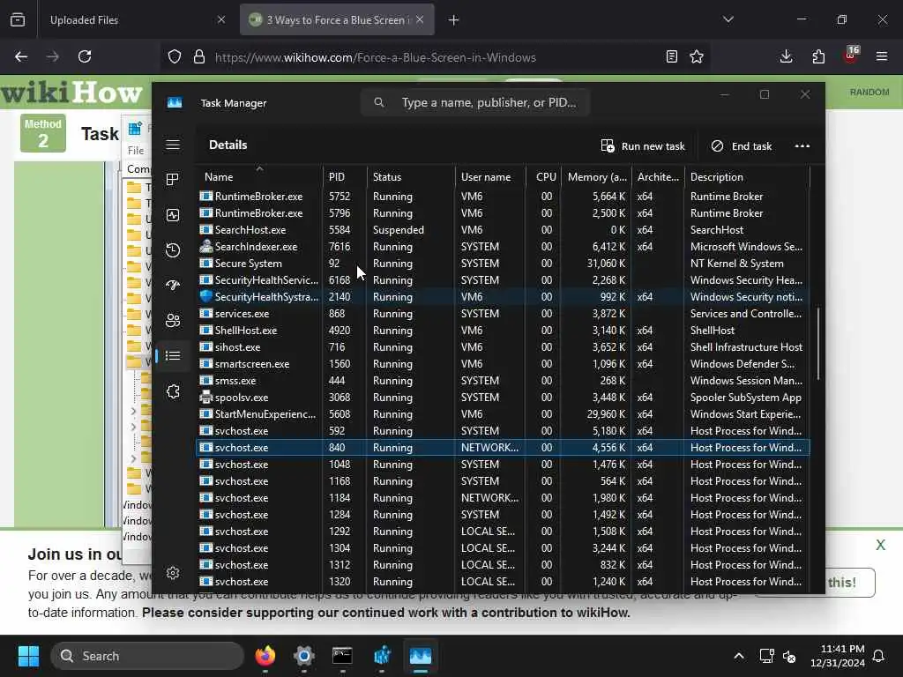903x677 pixels.
Task: Toggle reader view icon in address bar
Action: 671,56
